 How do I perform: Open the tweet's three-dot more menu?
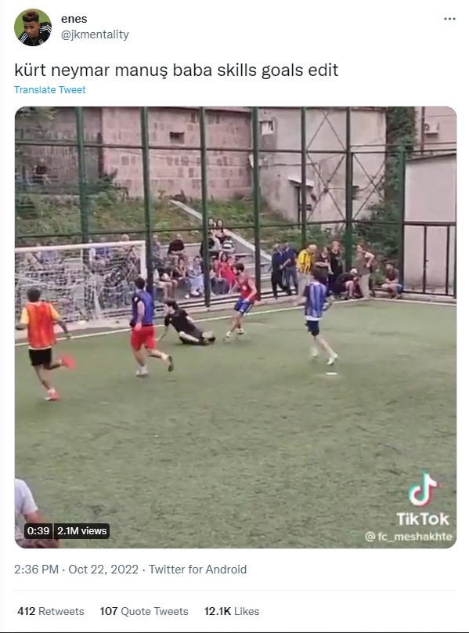coord(449,19)
